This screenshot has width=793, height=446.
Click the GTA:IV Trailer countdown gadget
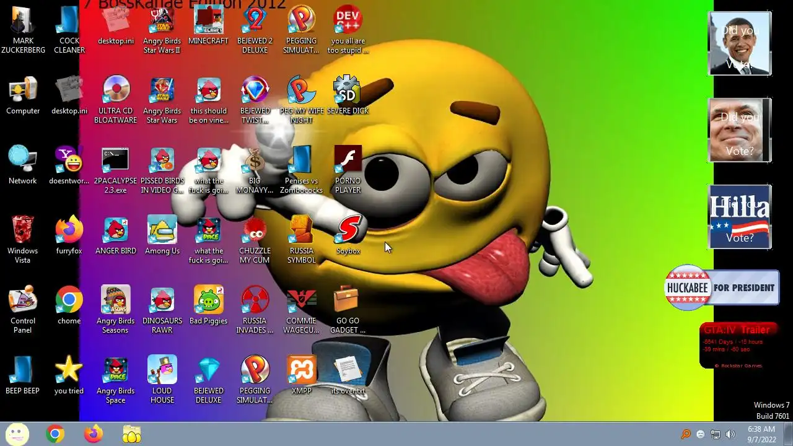pos(738,346)
